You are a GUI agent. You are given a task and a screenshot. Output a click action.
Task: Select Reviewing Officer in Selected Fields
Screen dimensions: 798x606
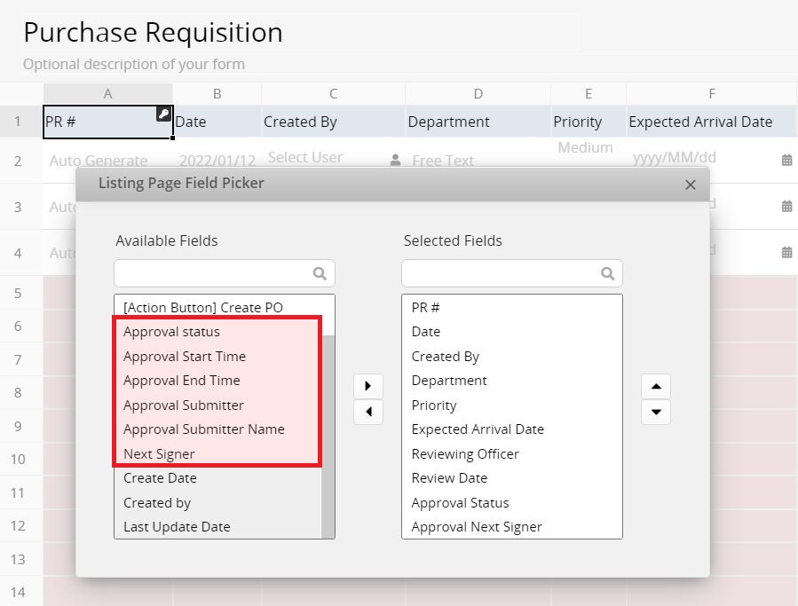[x=465, y=453]
